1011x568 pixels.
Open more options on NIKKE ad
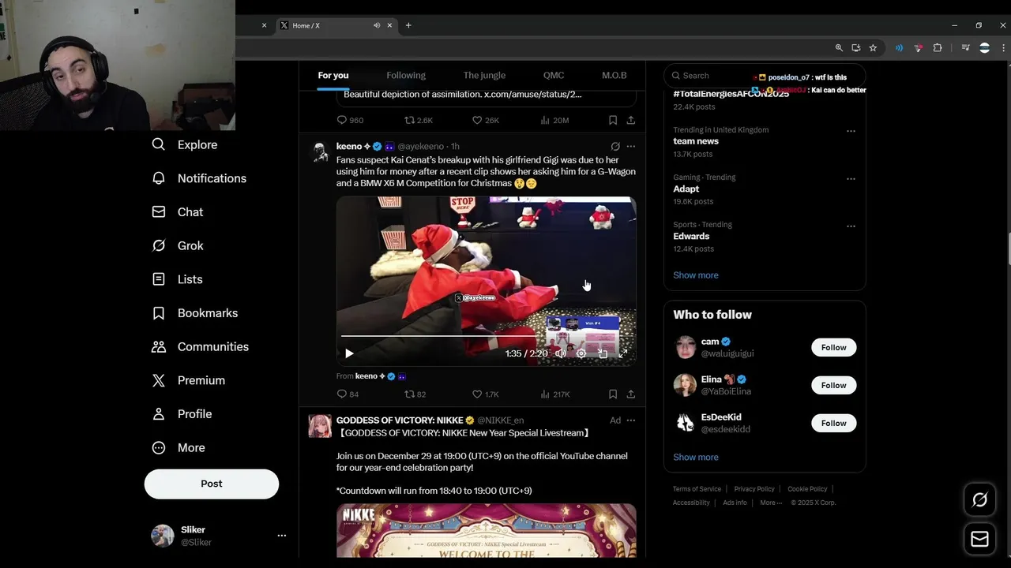pyautogui.click(x=631, y=420)
